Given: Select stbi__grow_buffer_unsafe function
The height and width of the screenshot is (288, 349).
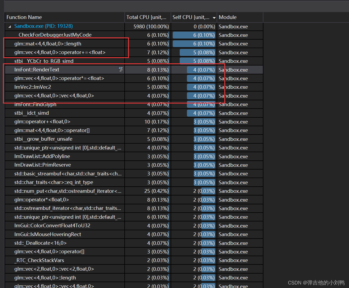Looking at the screenshot, I should [x=134, y=139].
